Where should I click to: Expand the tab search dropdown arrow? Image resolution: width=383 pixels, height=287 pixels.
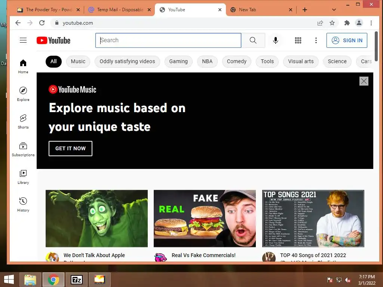(x=334, y=10)
